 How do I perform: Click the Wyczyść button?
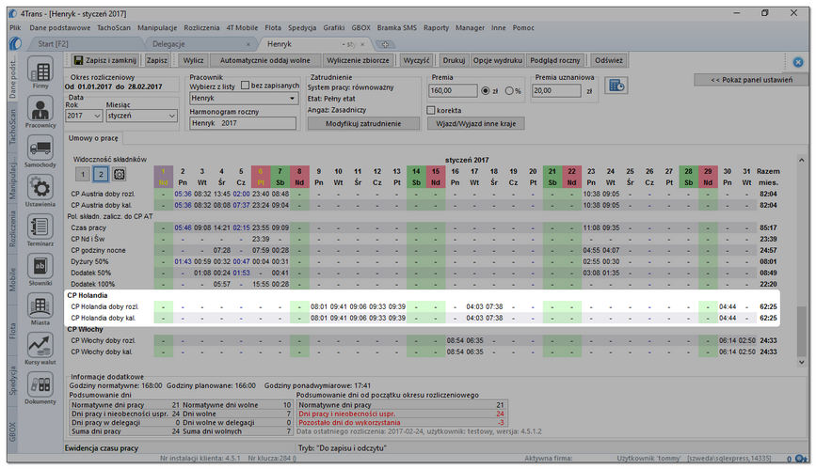(x=416, y=60)
